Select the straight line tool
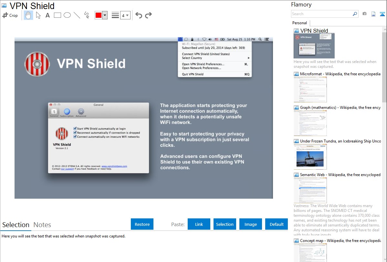 [77, 15]
